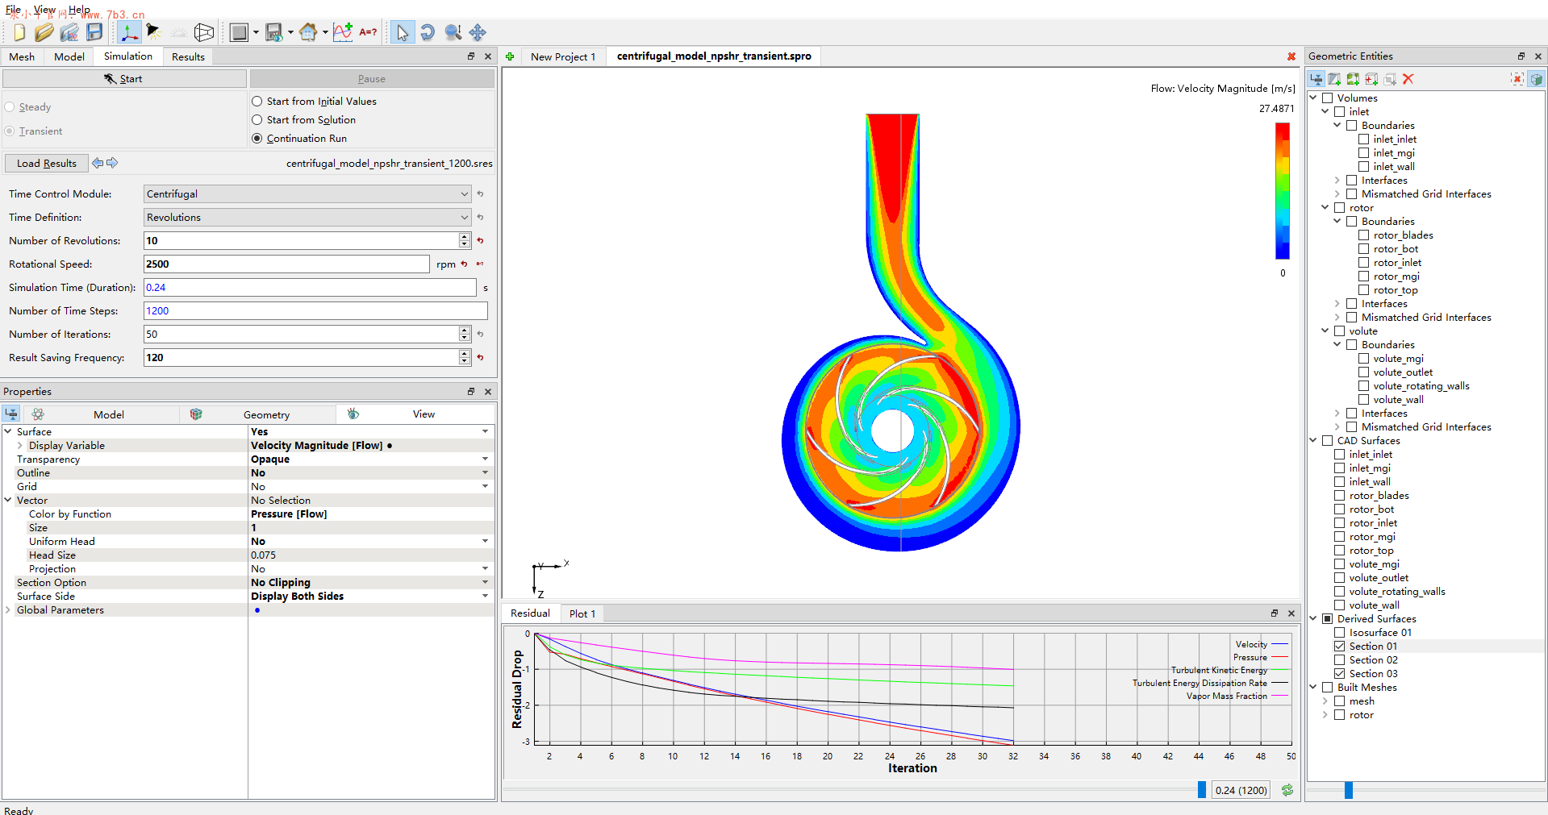Click the red X delete entity icon

click(1408, 79)
